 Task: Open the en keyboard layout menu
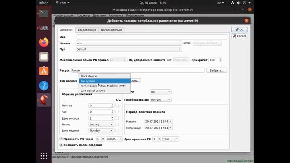(x=221, y=3)
